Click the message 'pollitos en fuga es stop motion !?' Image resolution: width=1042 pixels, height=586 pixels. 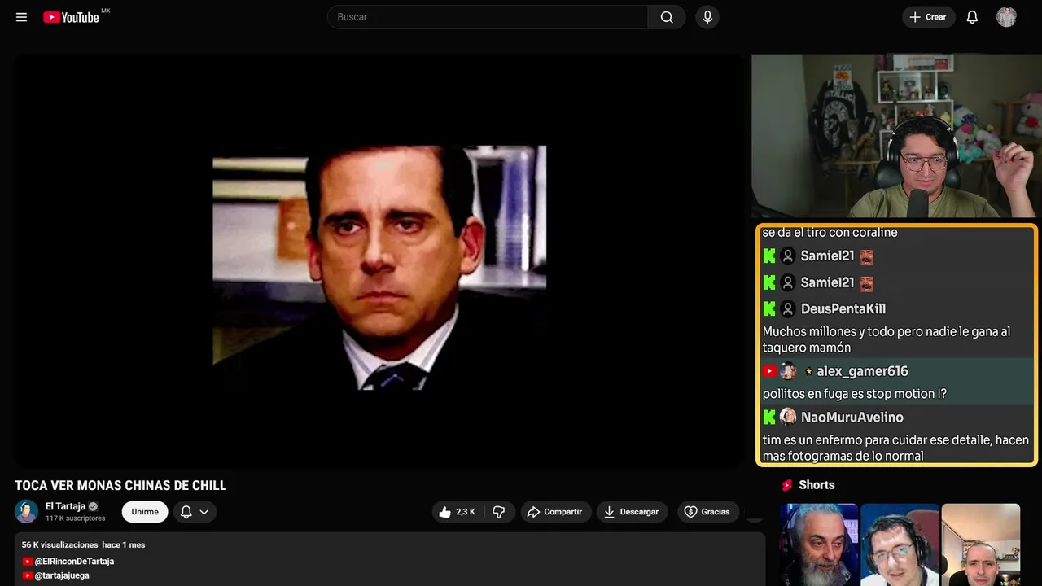[855, 394]
